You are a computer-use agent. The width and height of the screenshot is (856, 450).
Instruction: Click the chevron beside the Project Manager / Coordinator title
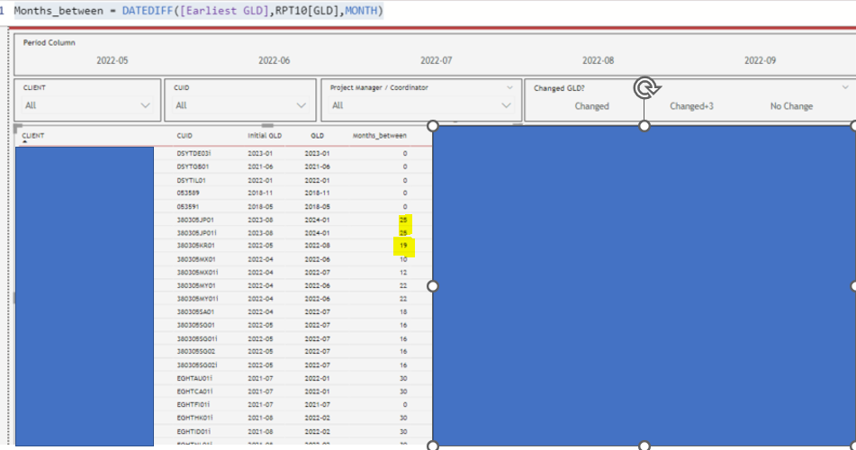click(509, 87)
